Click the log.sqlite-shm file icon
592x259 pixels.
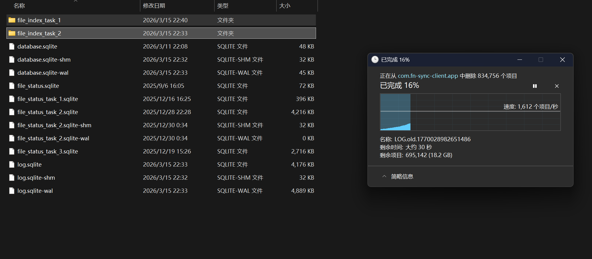pos(12,178)
